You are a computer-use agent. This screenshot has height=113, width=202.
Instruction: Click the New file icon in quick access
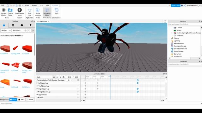(x=8, y=5)
